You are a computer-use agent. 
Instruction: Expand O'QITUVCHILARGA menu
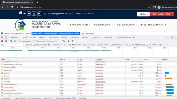[x=127, y=25]
